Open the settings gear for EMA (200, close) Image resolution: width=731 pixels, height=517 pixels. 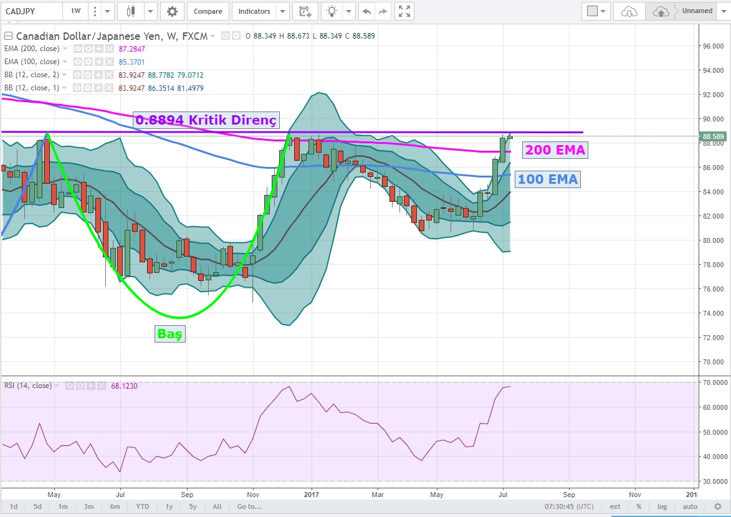click(88, 49)
